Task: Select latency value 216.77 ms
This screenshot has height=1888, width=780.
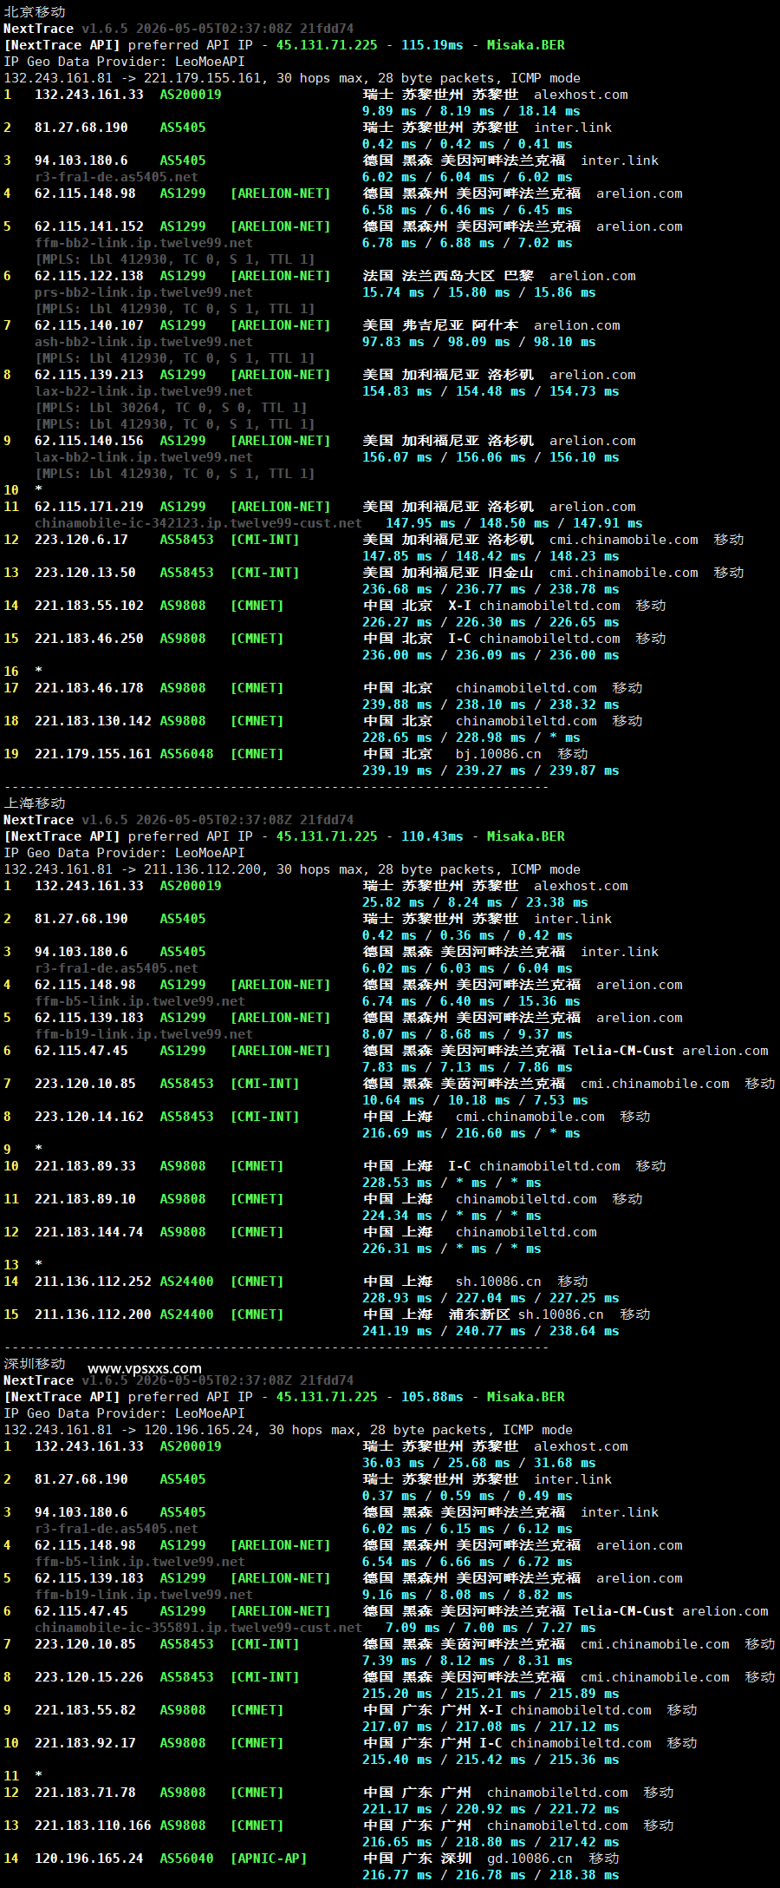Action: click(x=397, y=1875)
